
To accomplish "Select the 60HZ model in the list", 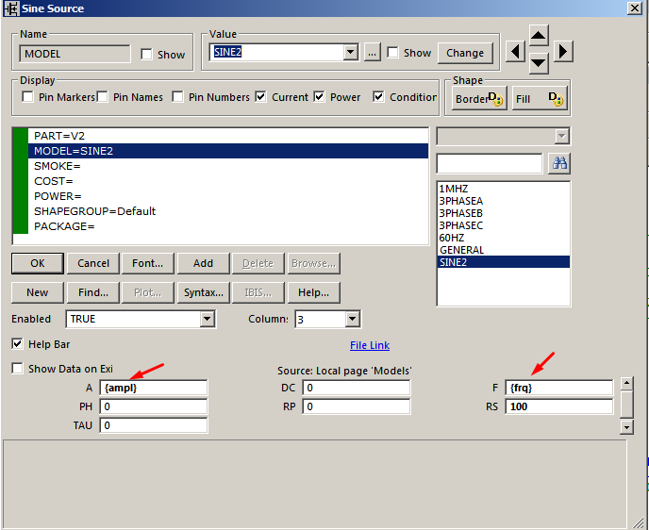I will [504, 238].
